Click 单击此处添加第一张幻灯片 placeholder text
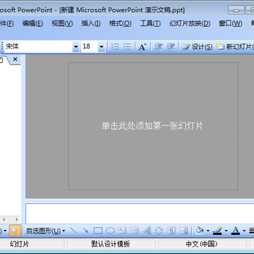 (x=152, y=126)
